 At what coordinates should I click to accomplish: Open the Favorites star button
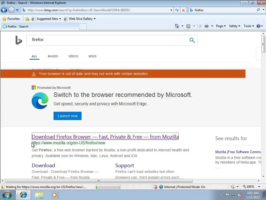pyautogui.click(x=11, y=19)
